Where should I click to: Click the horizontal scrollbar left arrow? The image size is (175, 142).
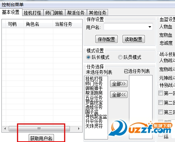5,129
